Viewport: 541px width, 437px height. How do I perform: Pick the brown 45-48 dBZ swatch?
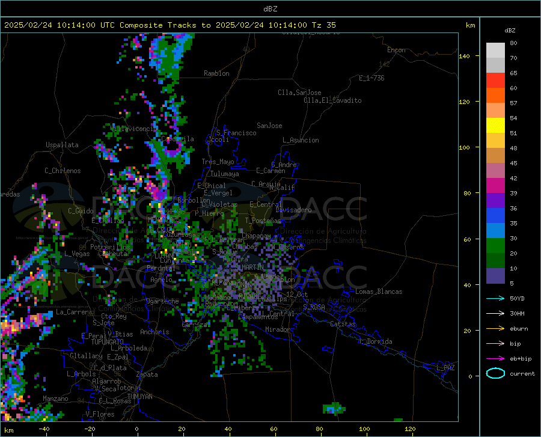coord(495,156)
